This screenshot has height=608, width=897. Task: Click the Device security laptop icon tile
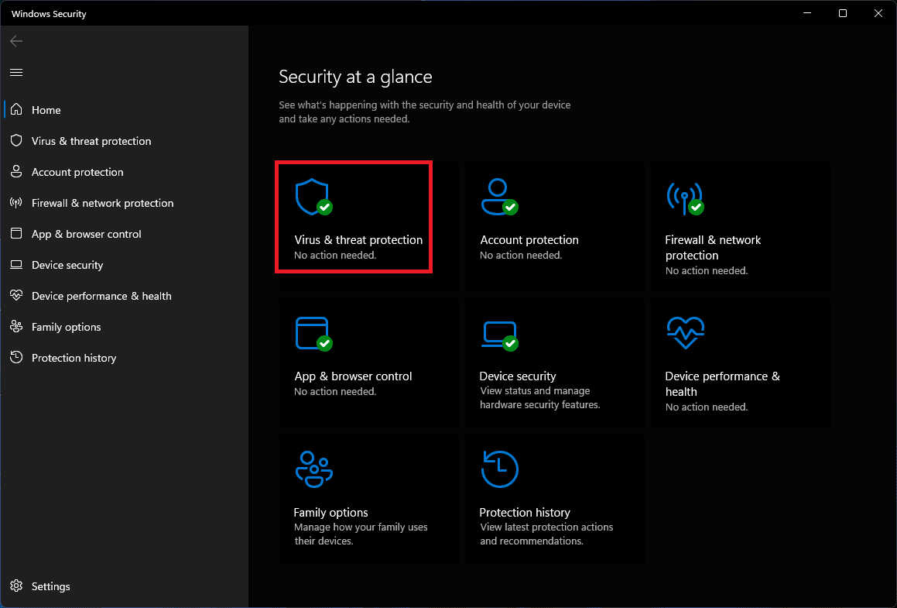(x=498, y=333)
